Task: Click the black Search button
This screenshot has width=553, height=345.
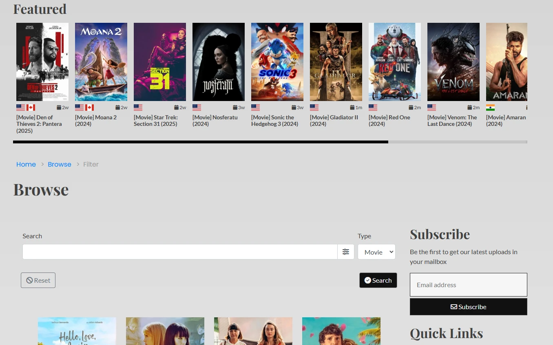Action: click(x=378, y=280)
